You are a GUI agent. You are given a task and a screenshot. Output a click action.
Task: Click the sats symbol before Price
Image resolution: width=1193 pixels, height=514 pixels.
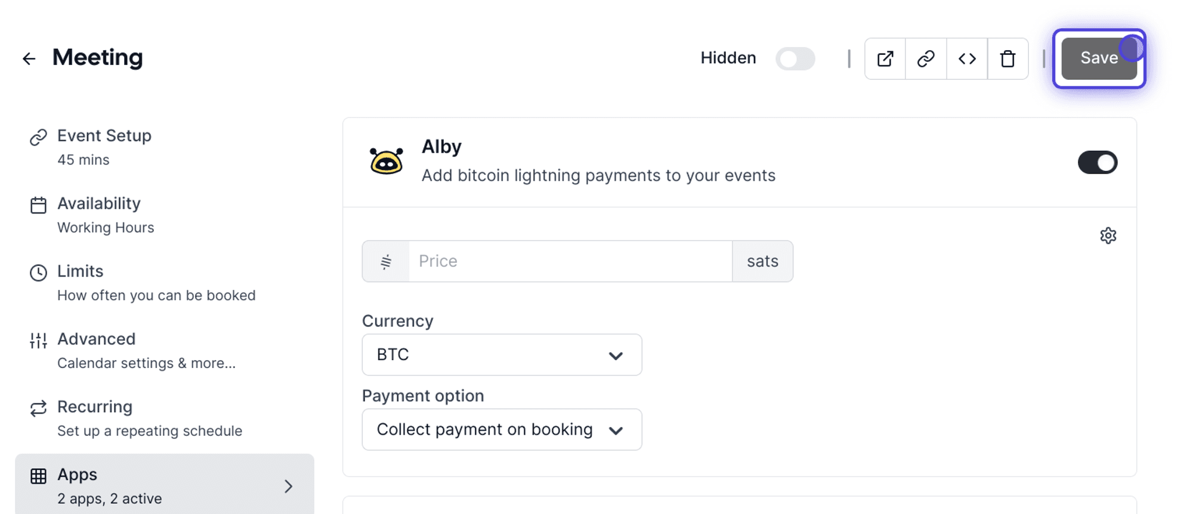click(x=386, y=261)
